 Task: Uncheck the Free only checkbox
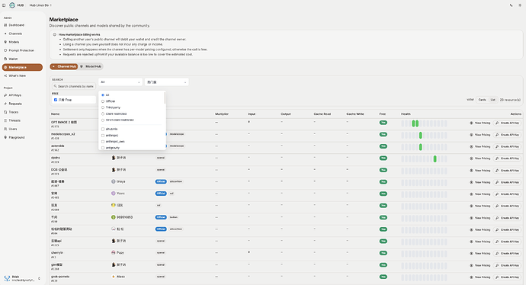[56, 100]
